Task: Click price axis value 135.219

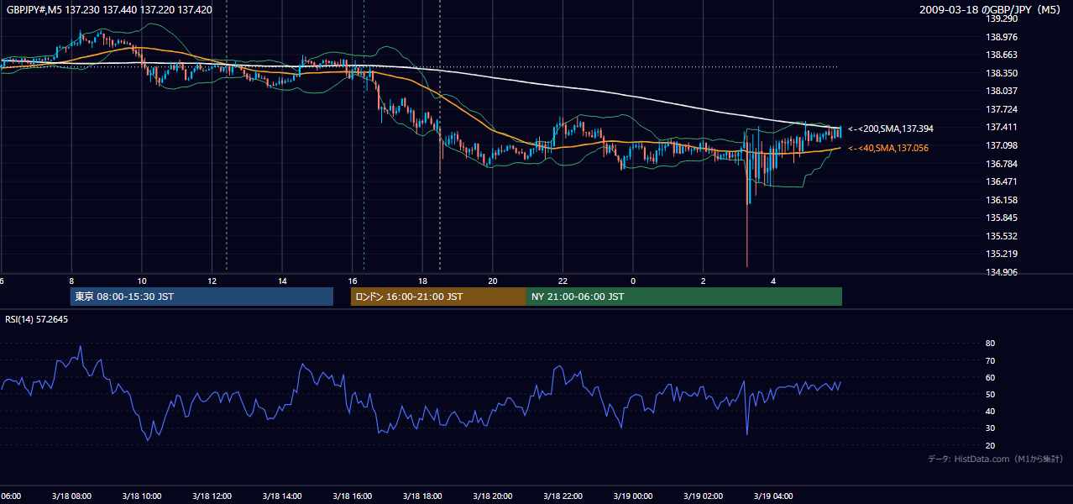Action: 1002,254
